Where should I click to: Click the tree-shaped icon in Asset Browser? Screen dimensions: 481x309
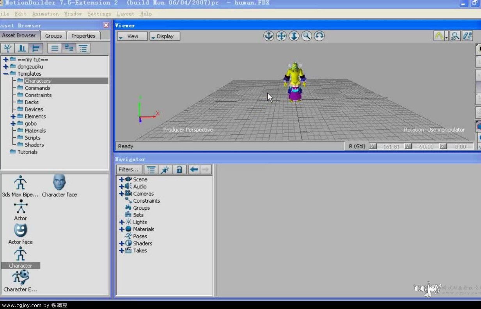[x=8, y=48]
